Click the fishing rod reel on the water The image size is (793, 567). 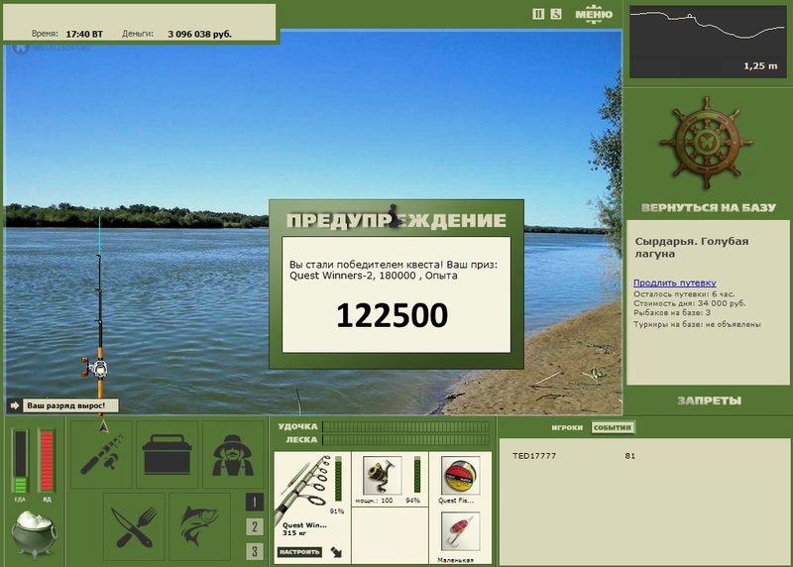[x=96, y=368]
